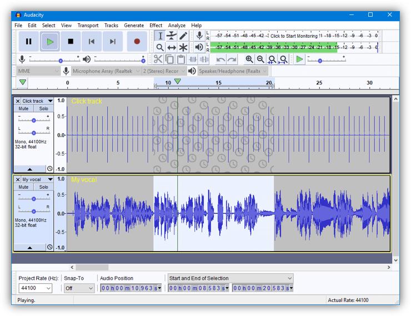Viewport: 411px width, 316px height.
Task: Click the My vocal track gain slider
Action: (x=34, y=199)
